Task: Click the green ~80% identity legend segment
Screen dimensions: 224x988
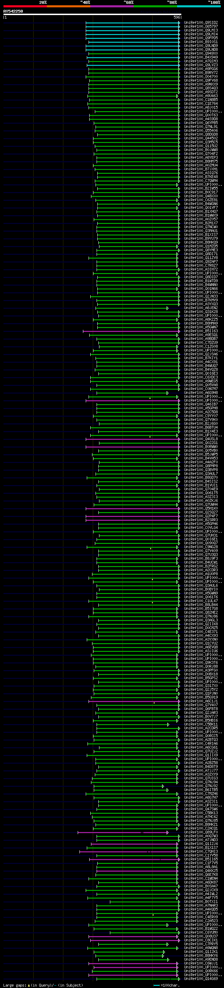Action: click(x=155, y=6)
